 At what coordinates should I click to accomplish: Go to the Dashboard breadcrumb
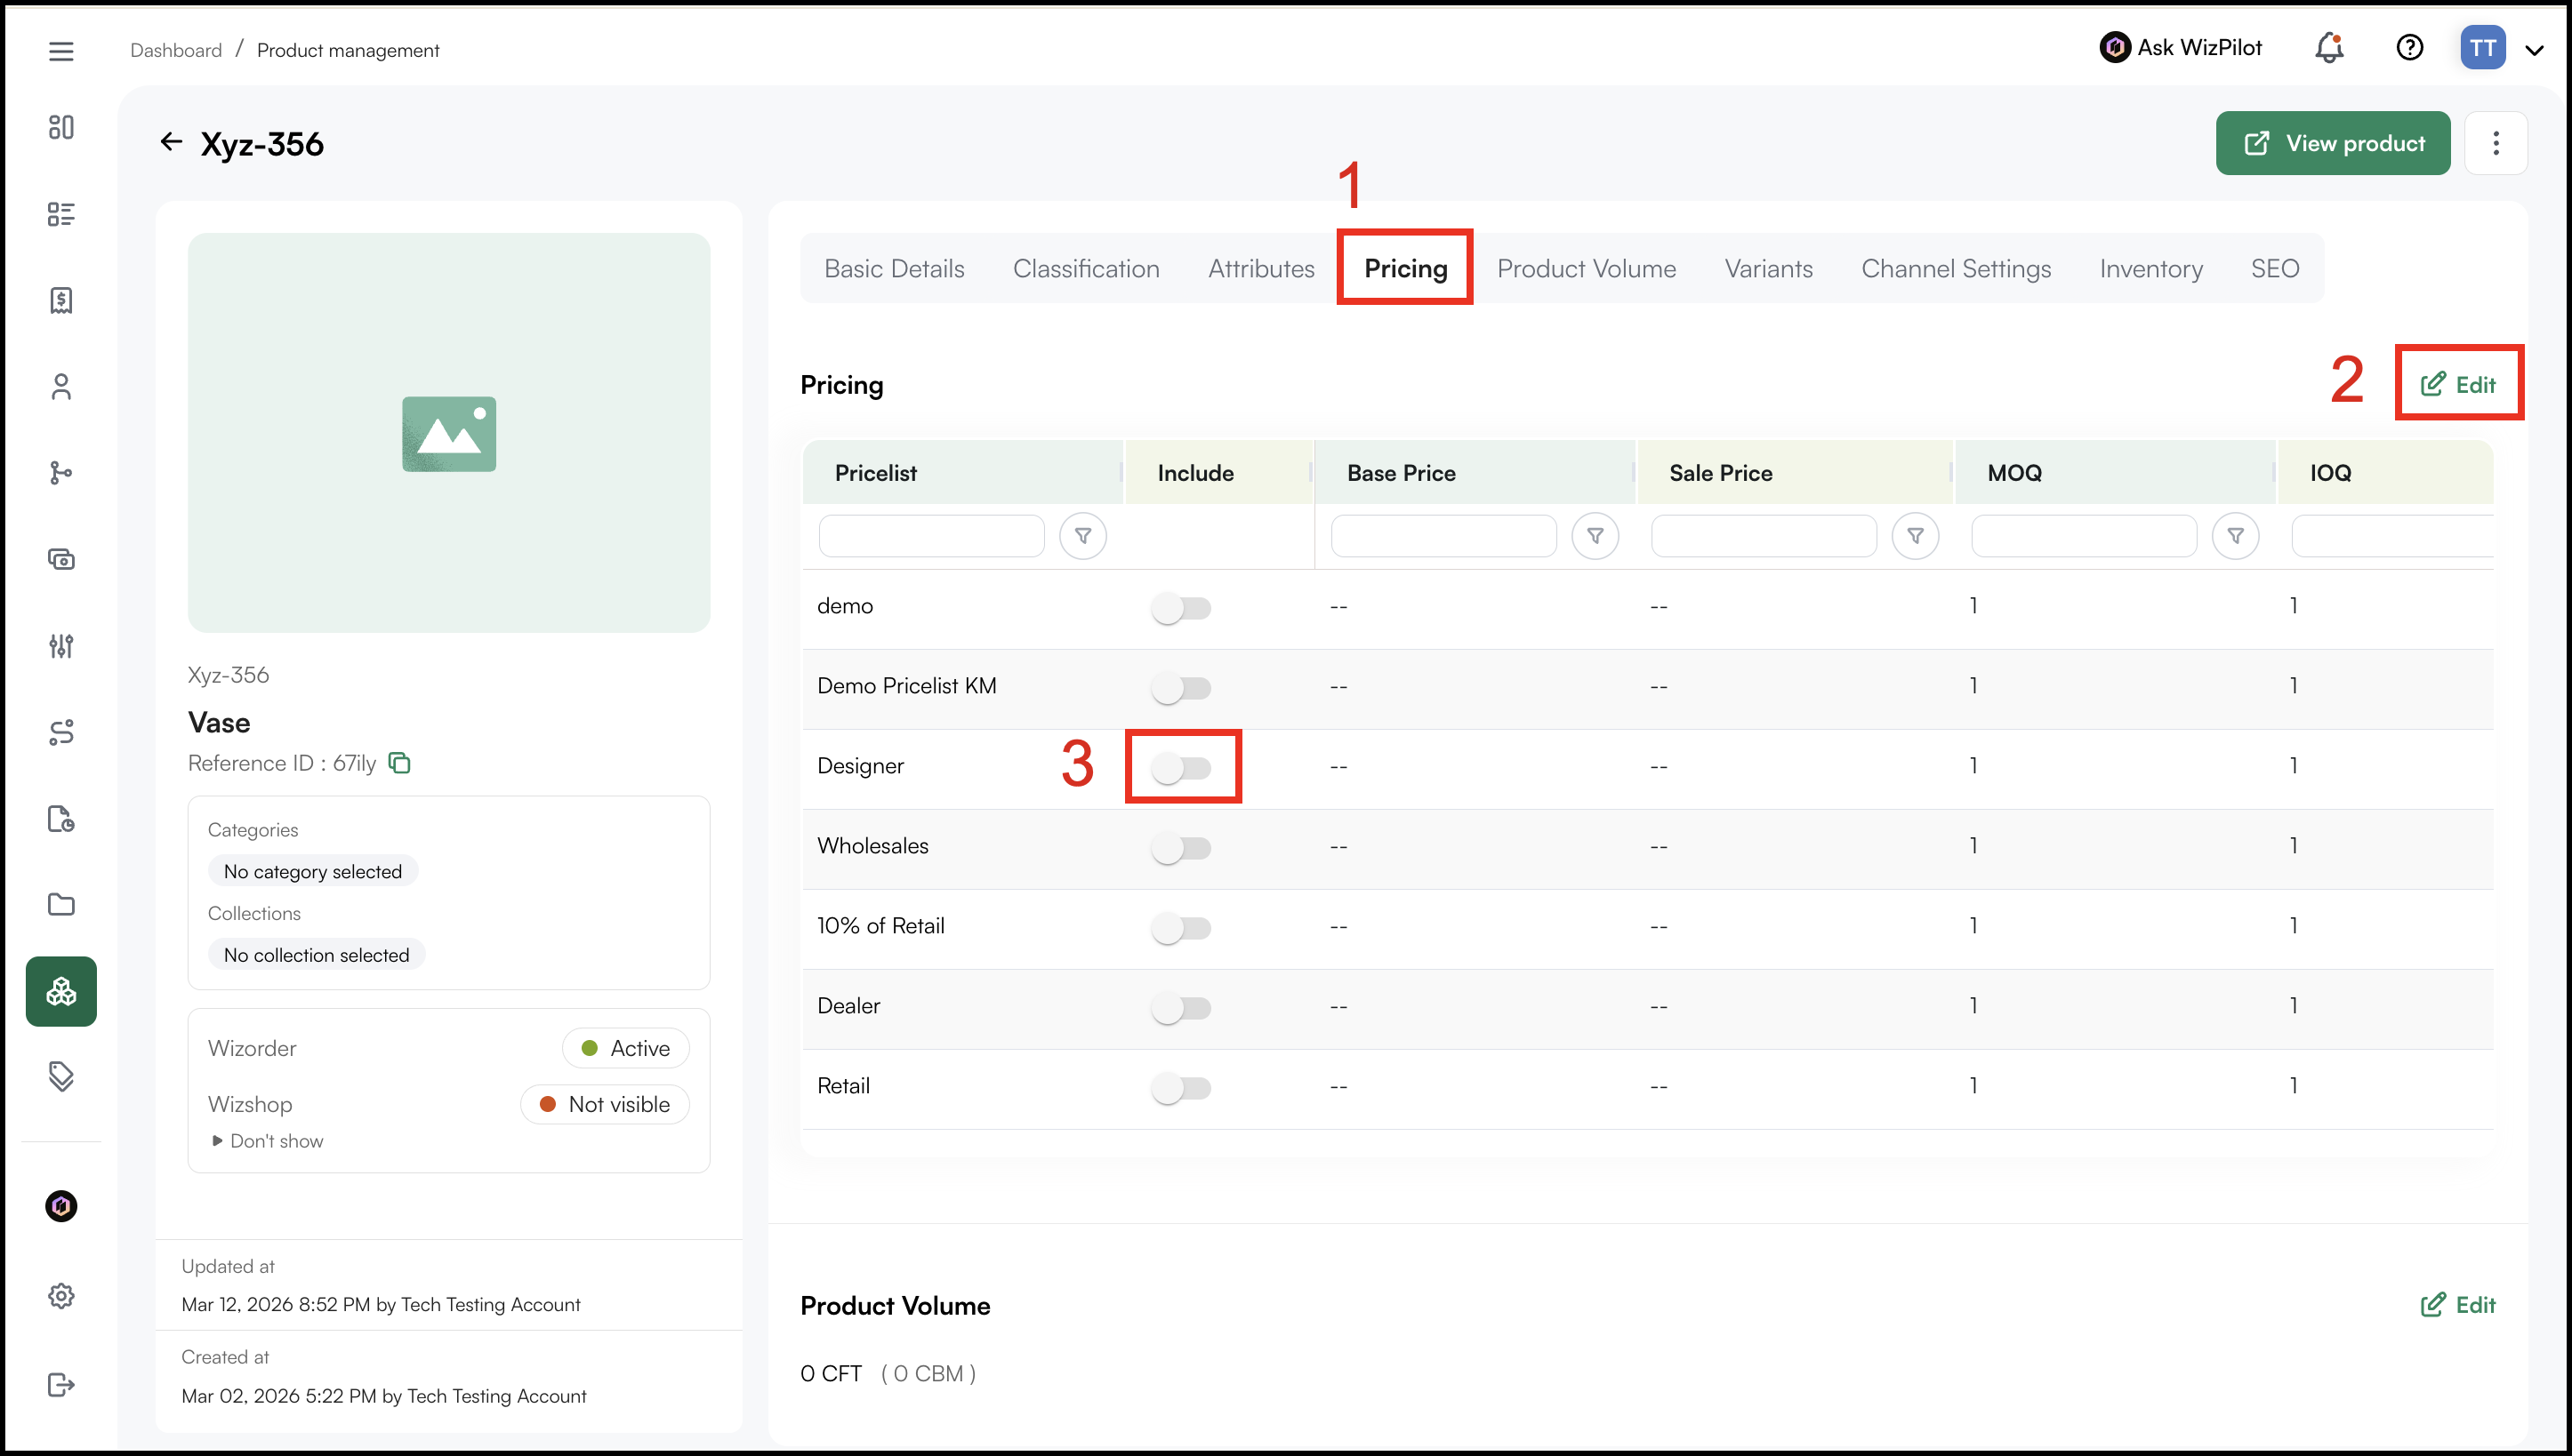(176, 50)
